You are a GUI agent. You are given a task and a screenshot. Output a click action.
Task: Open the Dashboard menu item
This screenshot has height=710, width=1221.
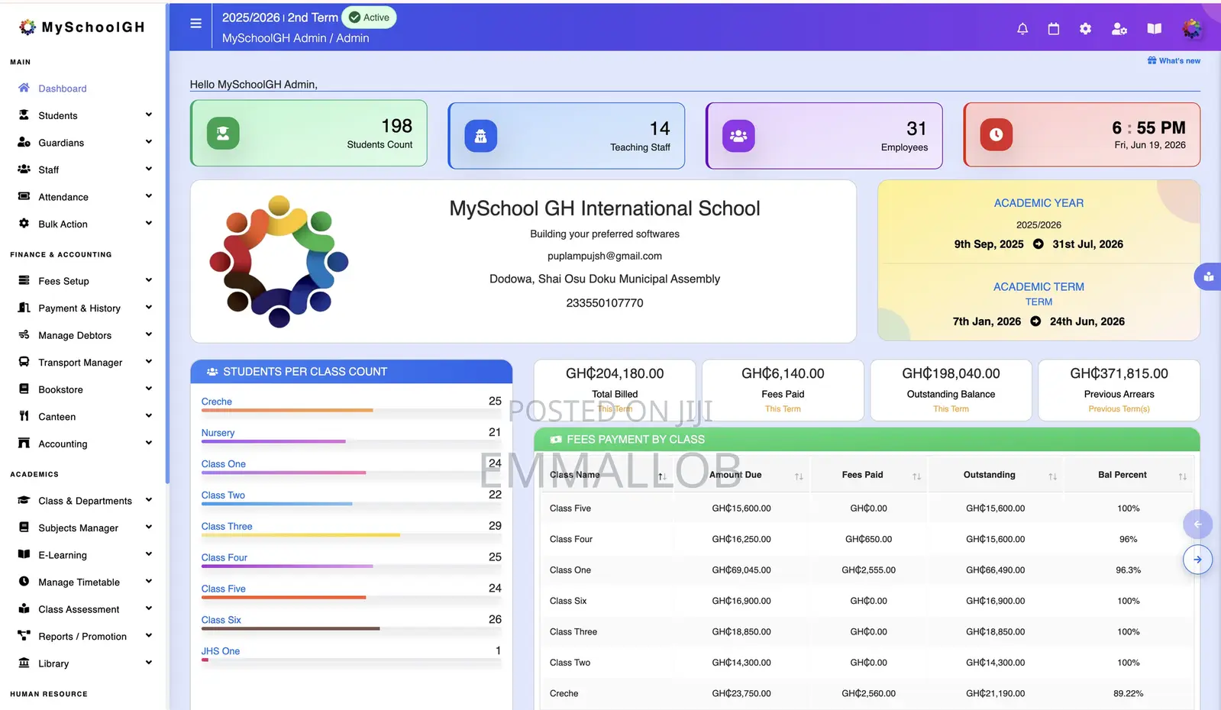tap(63, 89)
